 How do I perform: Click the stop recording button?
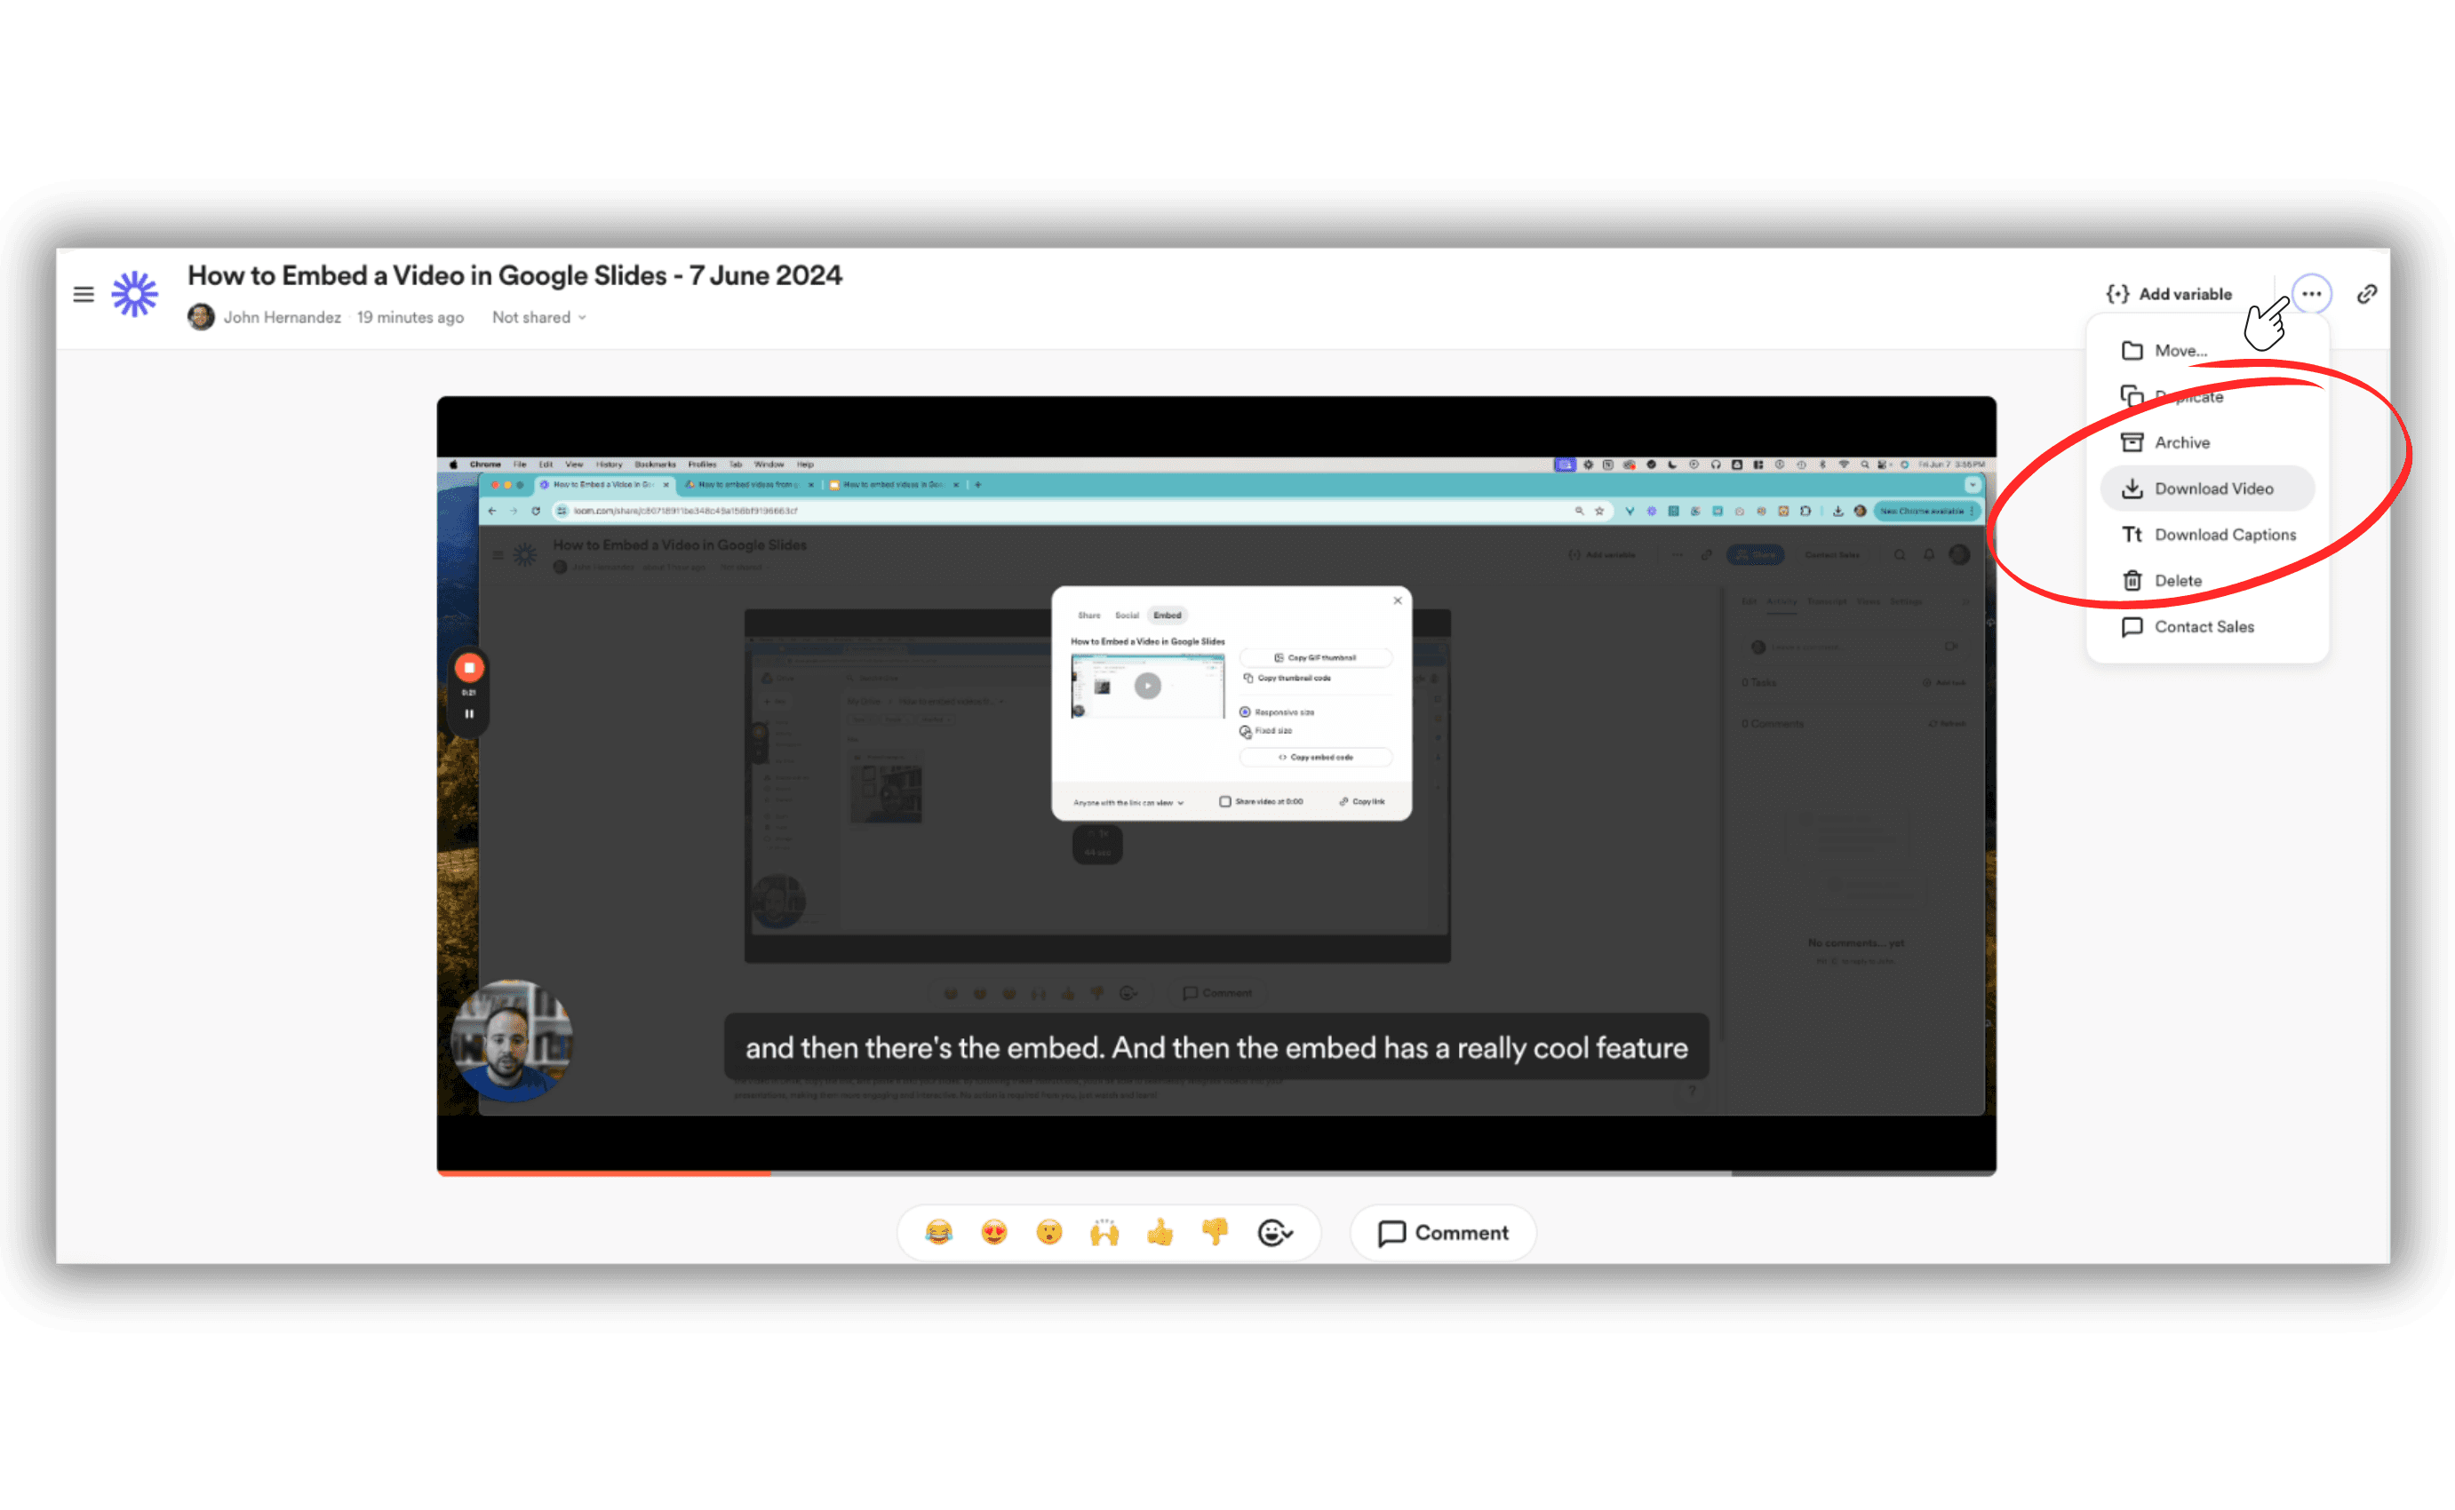pos(468,666)
